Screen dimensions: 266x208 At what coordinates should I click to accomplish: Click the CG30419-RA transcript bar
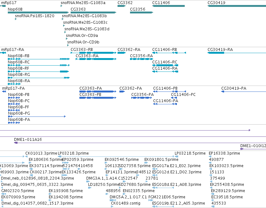point(237,53)
